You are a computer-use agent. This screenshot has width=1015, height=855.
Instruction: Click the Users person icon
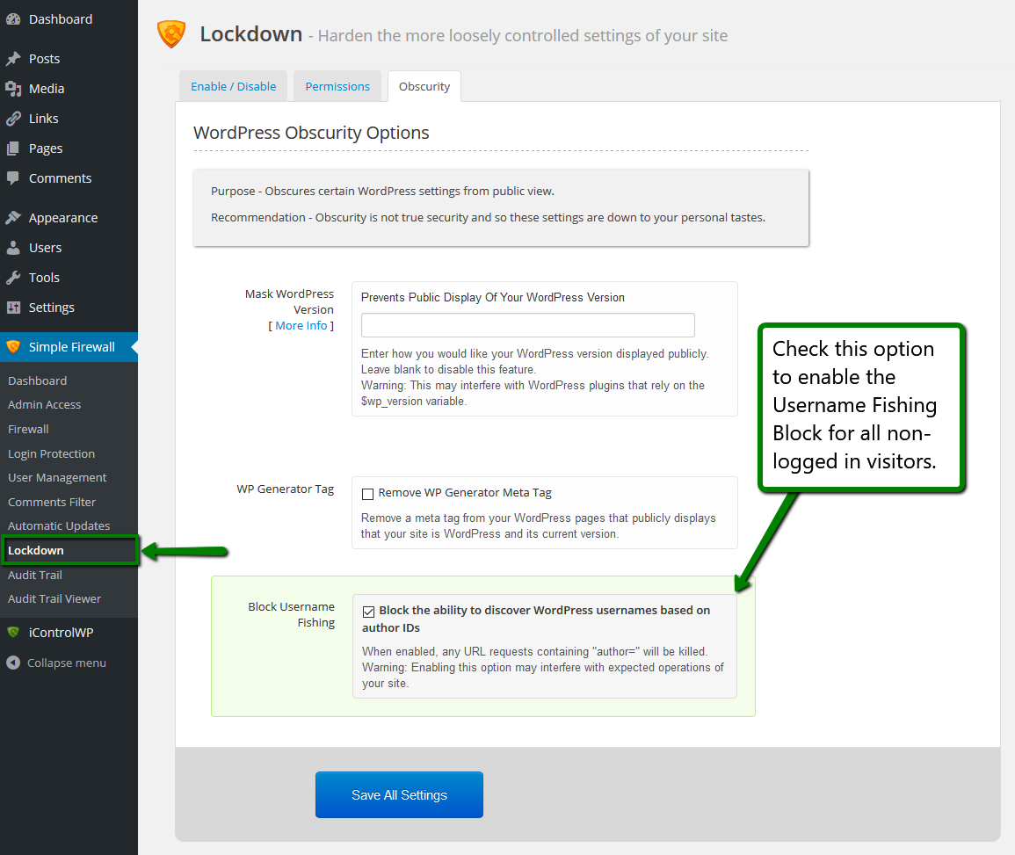(x=13, y=248)
